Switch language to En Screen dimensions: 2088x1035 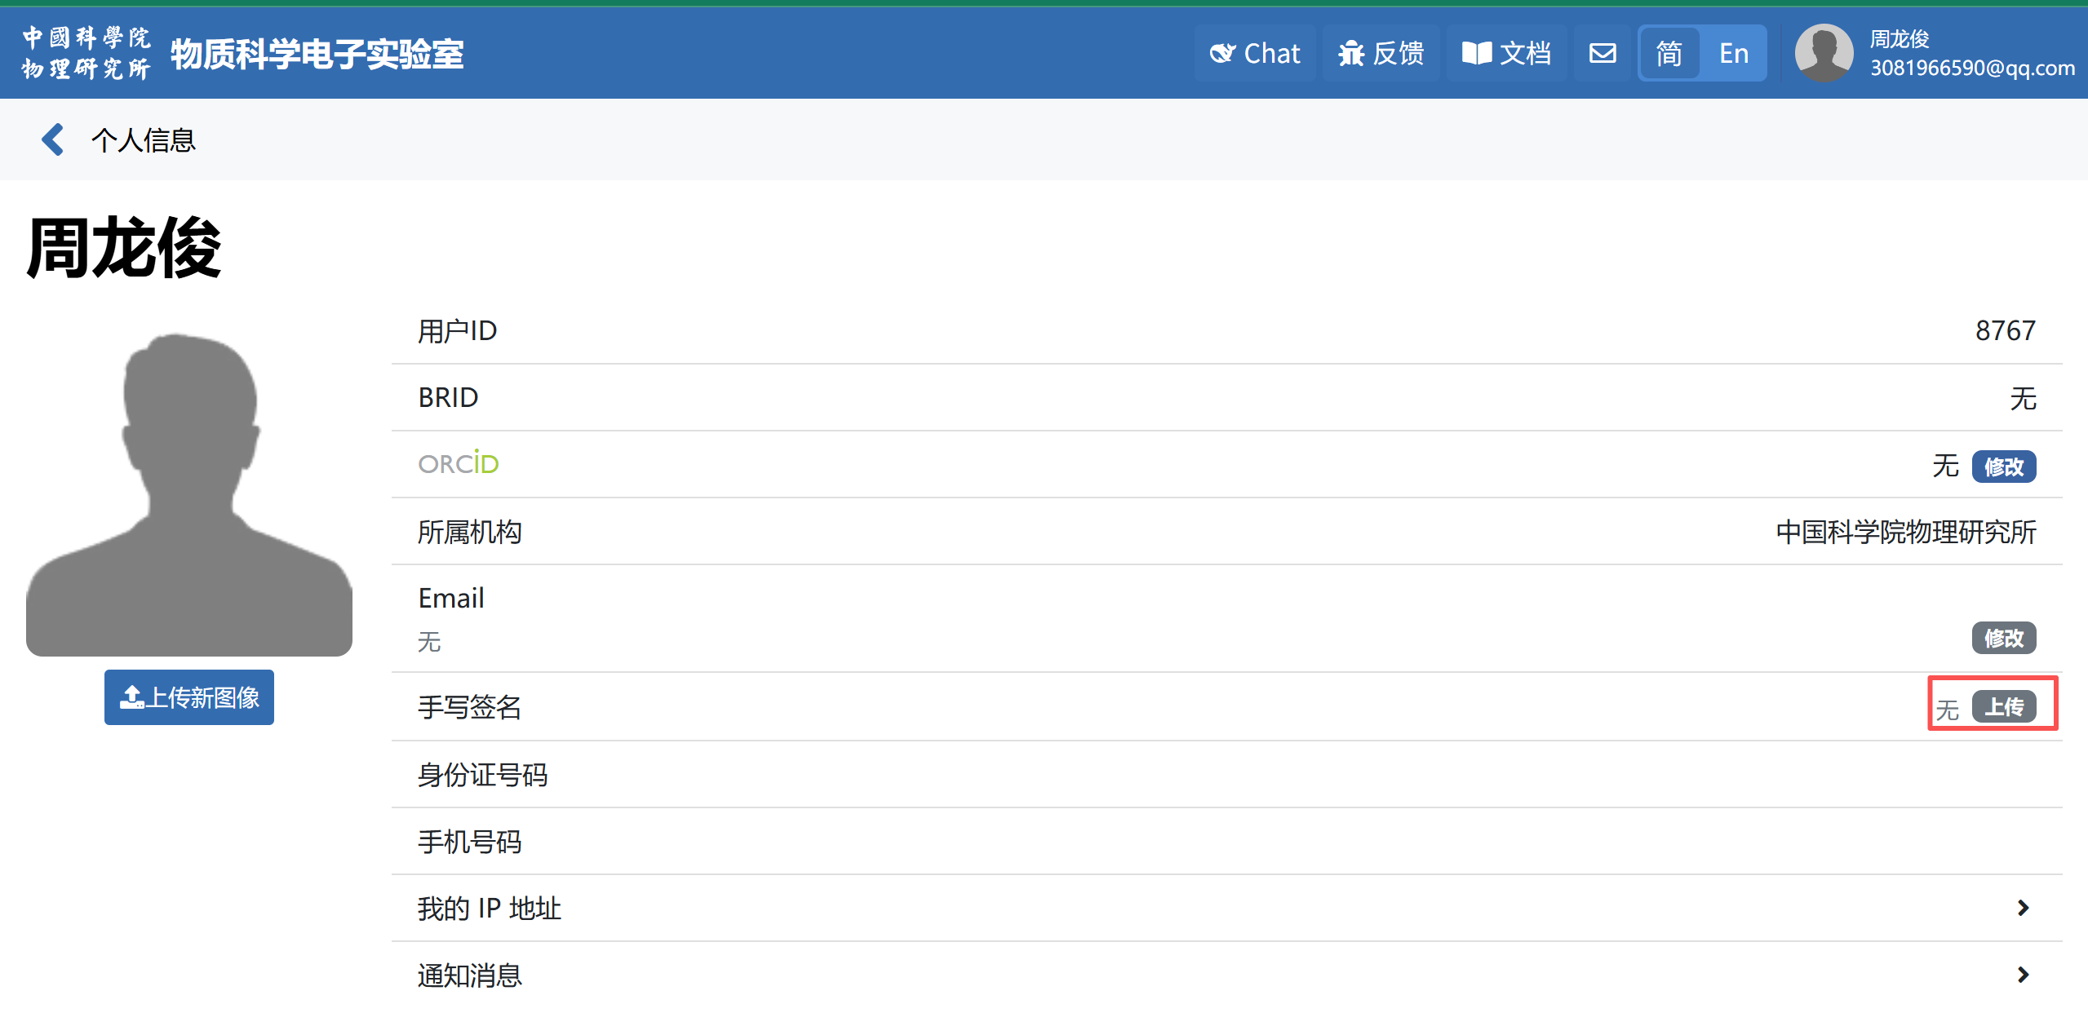tap(1733, 54)
